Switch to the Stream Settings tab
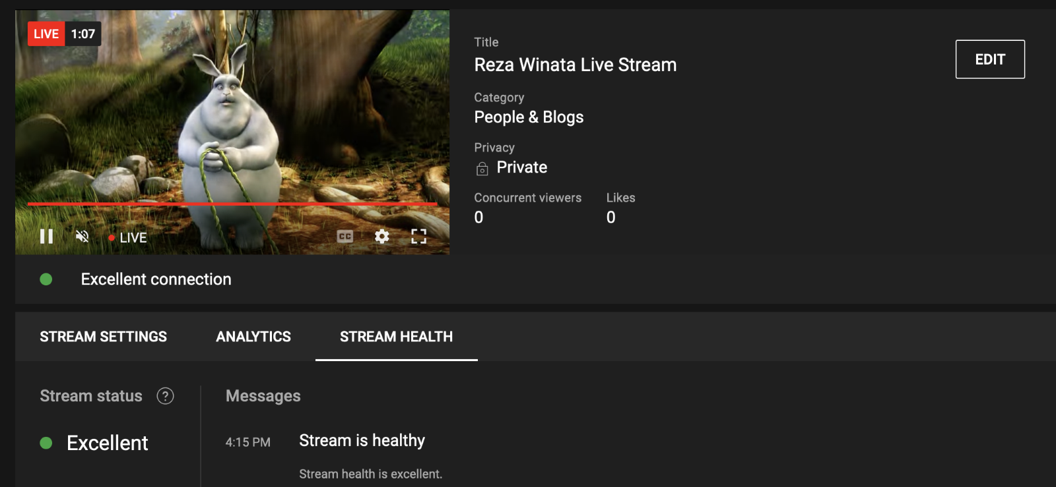The height and width of the screenshot is (487, 1056). pyautogui.click(x=103, y=337)
